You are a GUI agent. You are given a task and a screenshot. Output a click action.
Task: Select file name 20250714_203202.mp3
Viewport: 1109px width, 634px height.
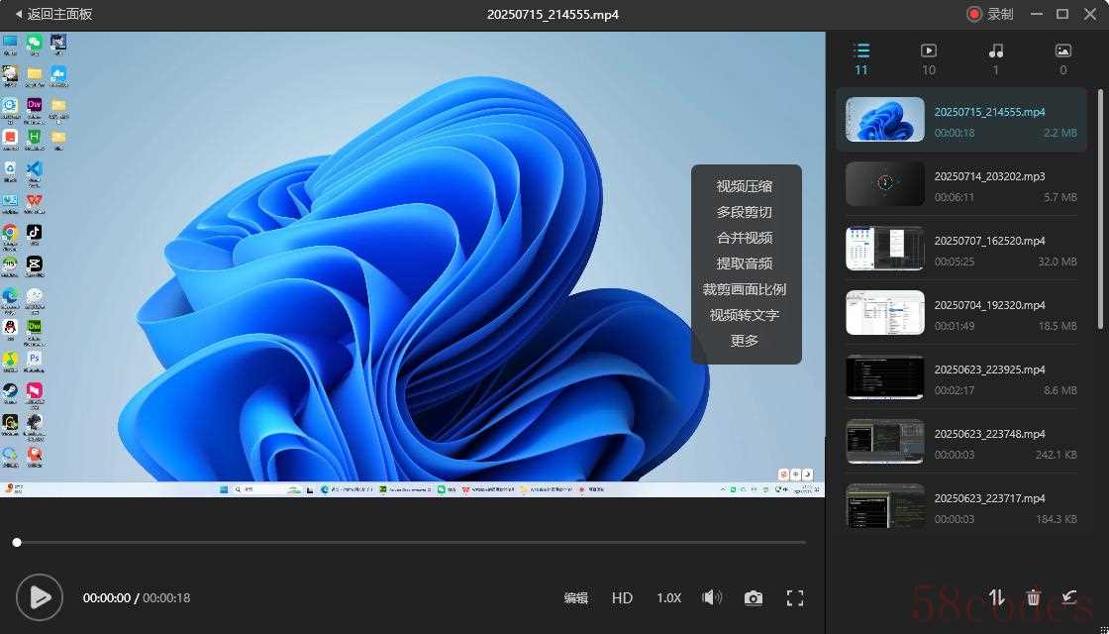[989, 176]
